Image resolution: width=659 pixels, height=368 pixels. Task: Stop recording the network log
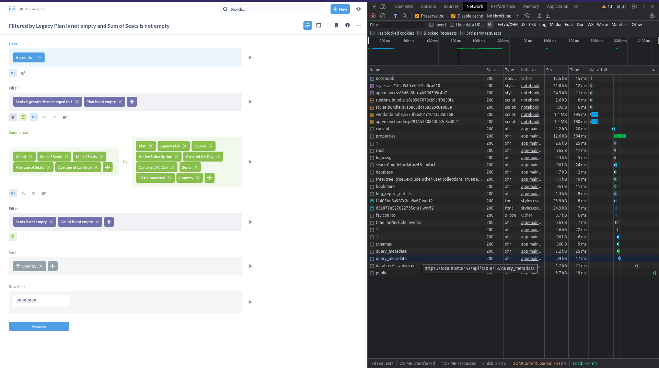373,16
